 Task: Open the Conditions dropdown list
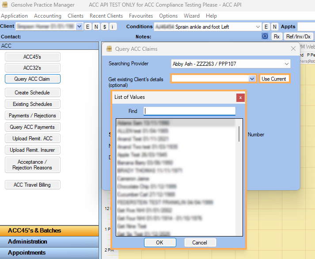point(258,27)
